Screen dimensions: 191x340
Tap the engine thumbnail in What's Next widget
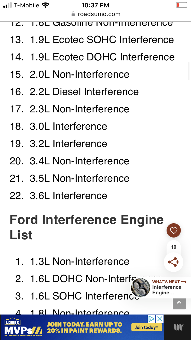pos(140,287)
